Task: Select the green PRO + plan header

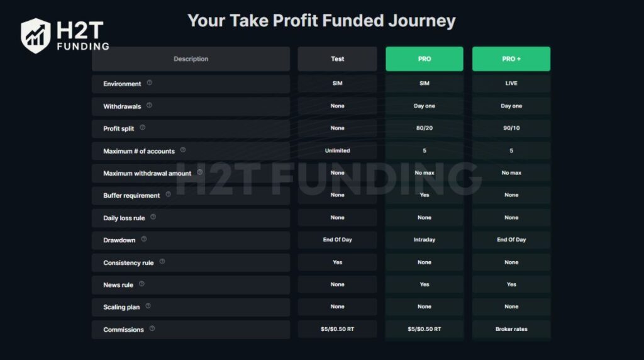Action: [x=511, y=59]
